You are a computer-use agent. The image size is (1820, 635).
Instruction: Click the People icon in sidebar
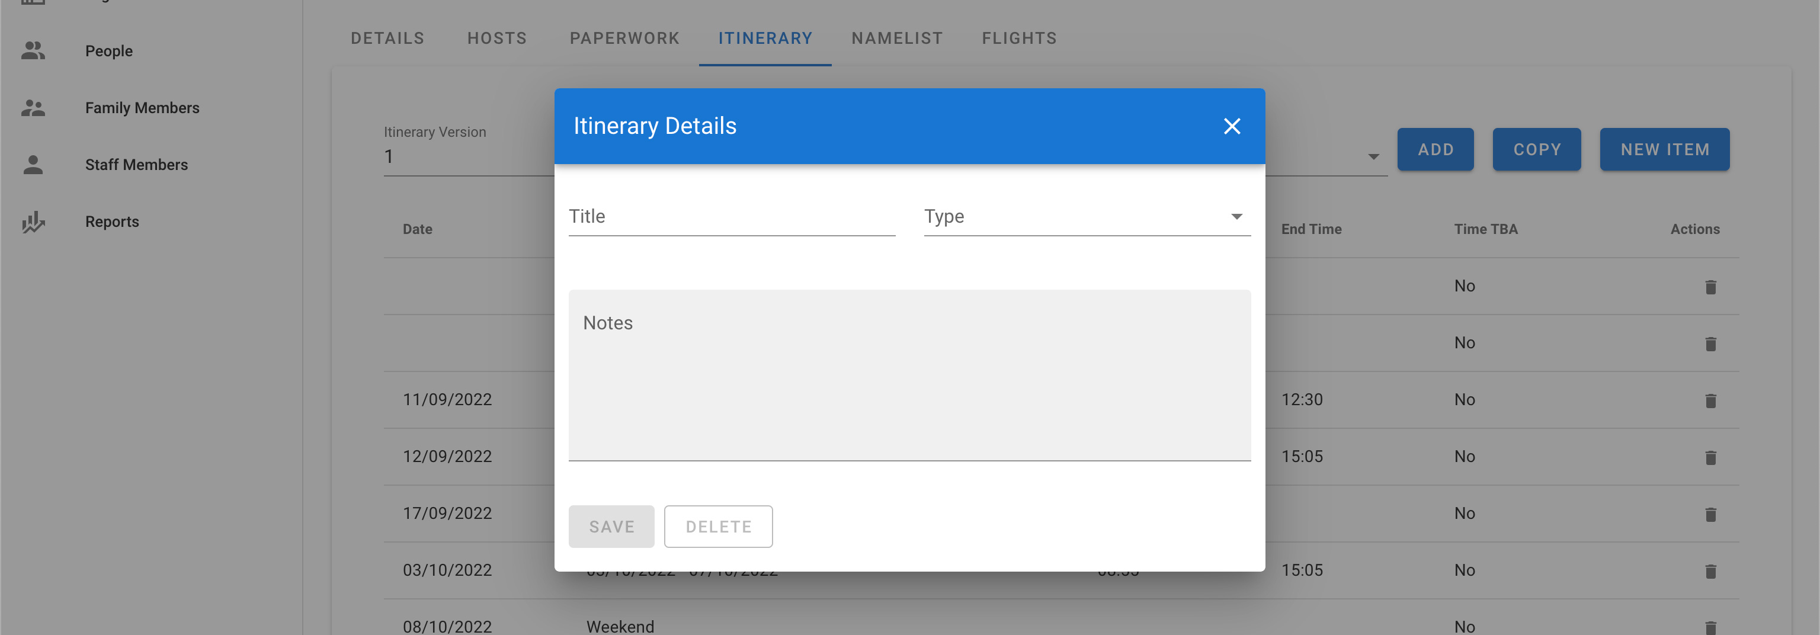(33, 51)
